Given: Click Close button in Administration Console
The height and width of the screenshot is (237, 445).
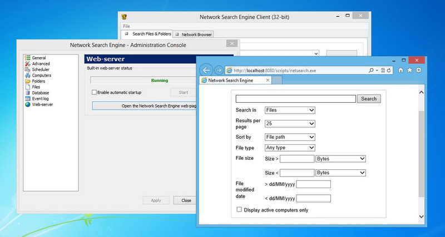Looking at the screenshot, I should tap(185, 200).
